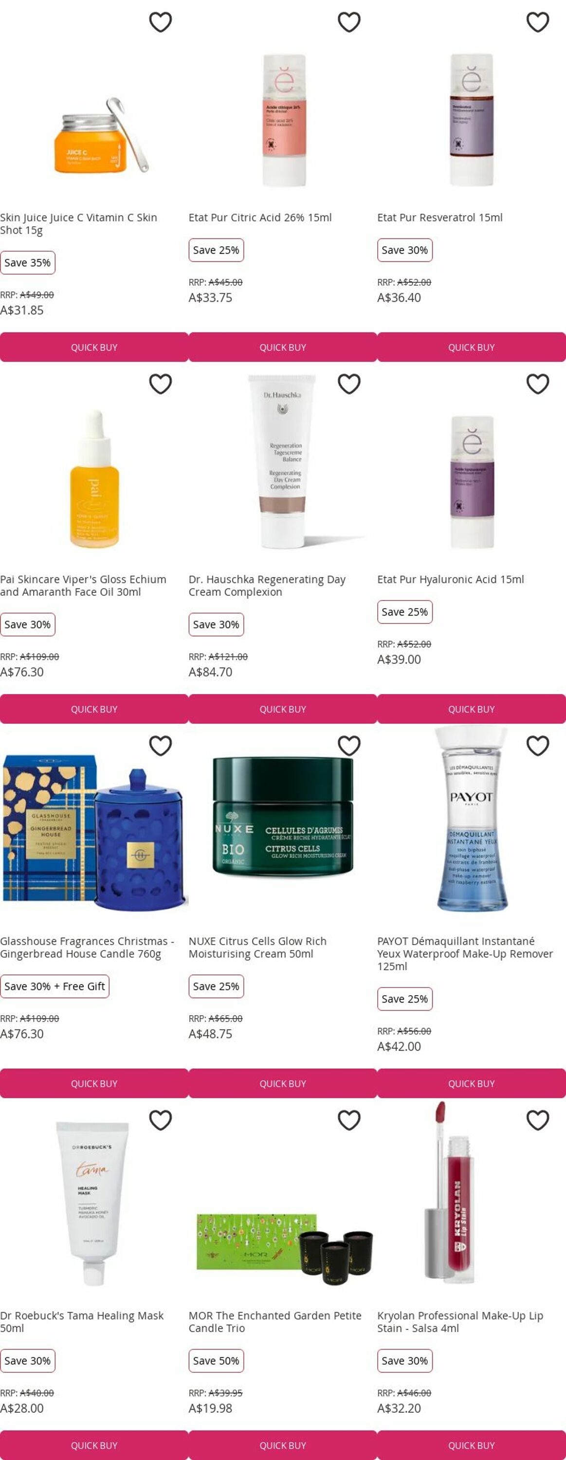Quick buy Glasshouse Gingerbread House Candle
The height and width of the screenshot is (1460, 566).
[94, 1083]
